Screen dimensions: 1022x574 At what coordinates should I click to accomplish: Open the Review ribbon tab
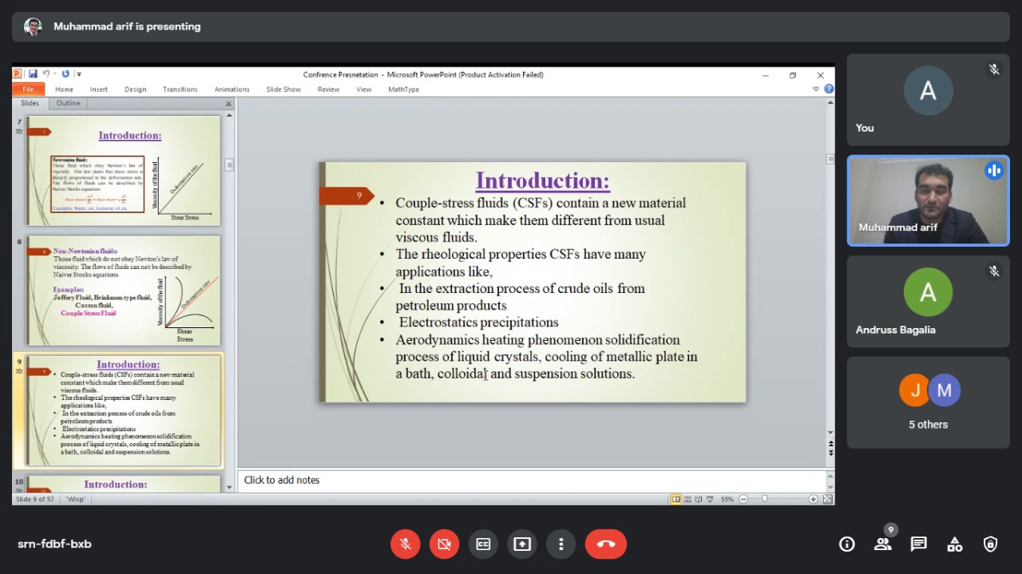329,89
